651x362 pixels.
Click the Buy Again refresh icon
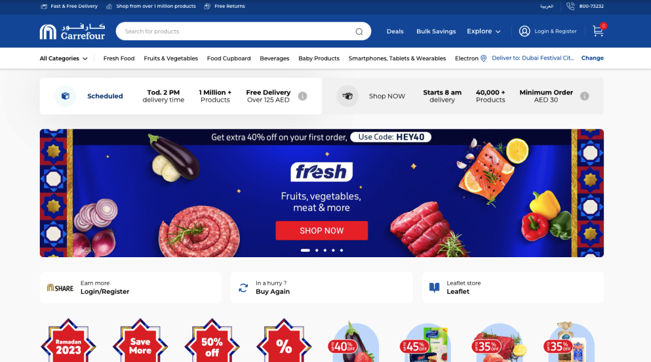(x=244, y=288)
